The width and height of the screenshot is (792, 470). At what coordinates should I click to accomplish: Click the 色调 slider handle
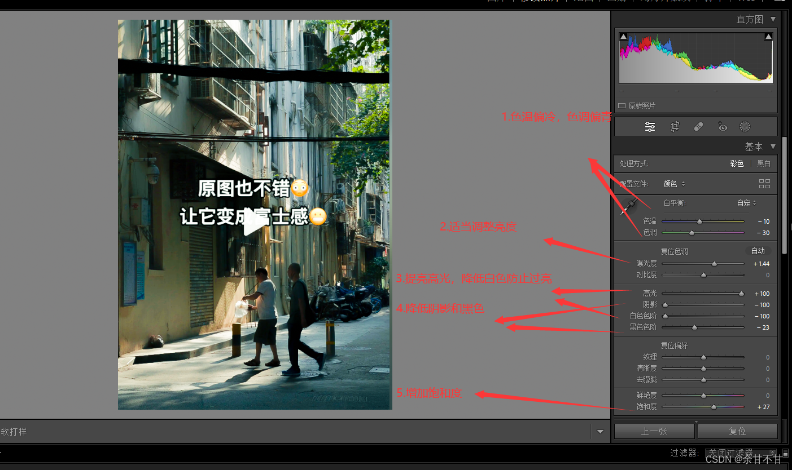click(x=692, y=233)
